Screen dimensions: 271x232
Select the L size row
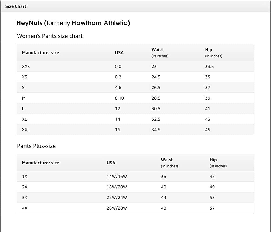click(x=23, y=108)
